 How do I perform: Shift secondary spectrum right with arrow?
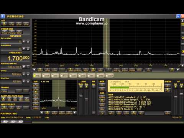pos(75,113)
